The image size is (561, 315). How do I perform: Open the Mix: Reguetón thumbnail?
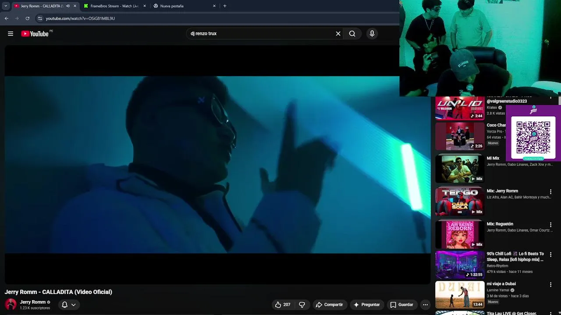tap(459, 234)
